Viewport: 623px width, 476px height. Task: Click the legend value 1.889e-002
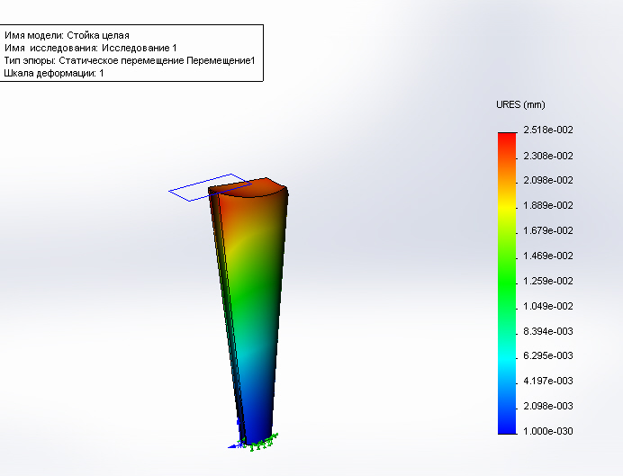coord(548,206)
